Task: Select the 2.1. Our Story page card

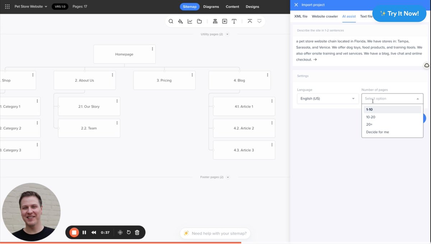Action: (89, 106)
